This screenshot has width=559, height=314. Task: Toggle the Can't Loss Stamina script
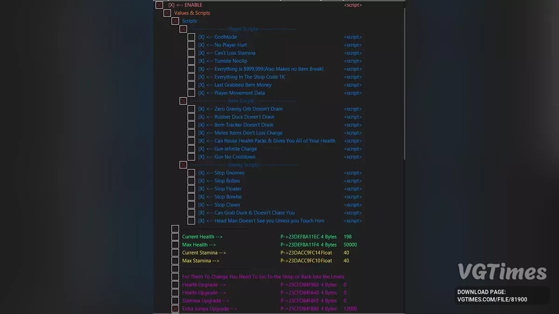click(191, 53)
